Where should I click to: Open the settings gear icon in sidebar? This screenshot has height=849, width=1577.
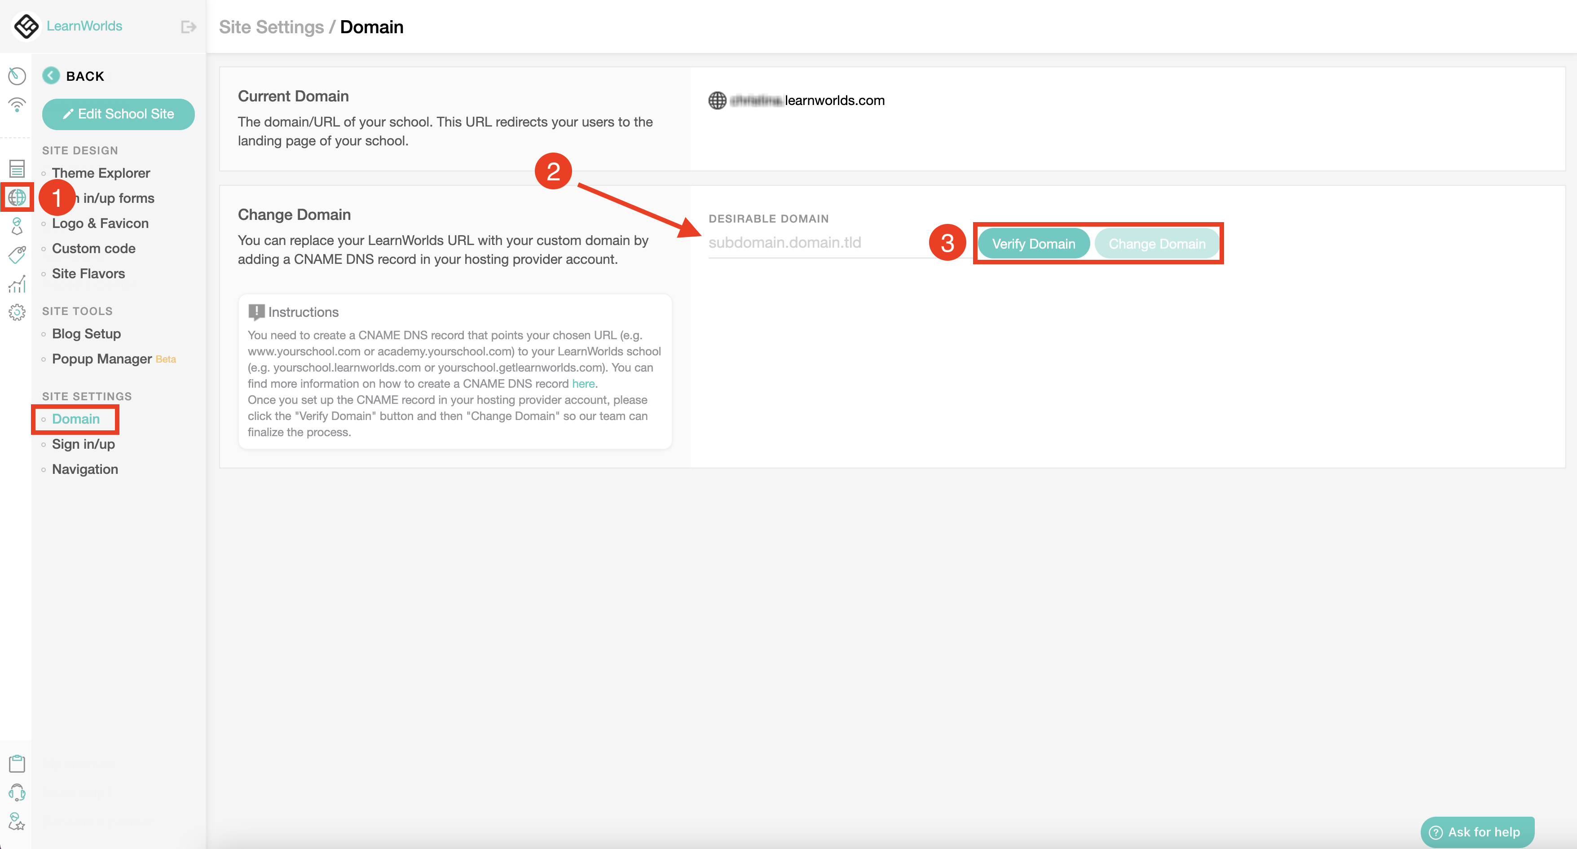coord(17,313)
